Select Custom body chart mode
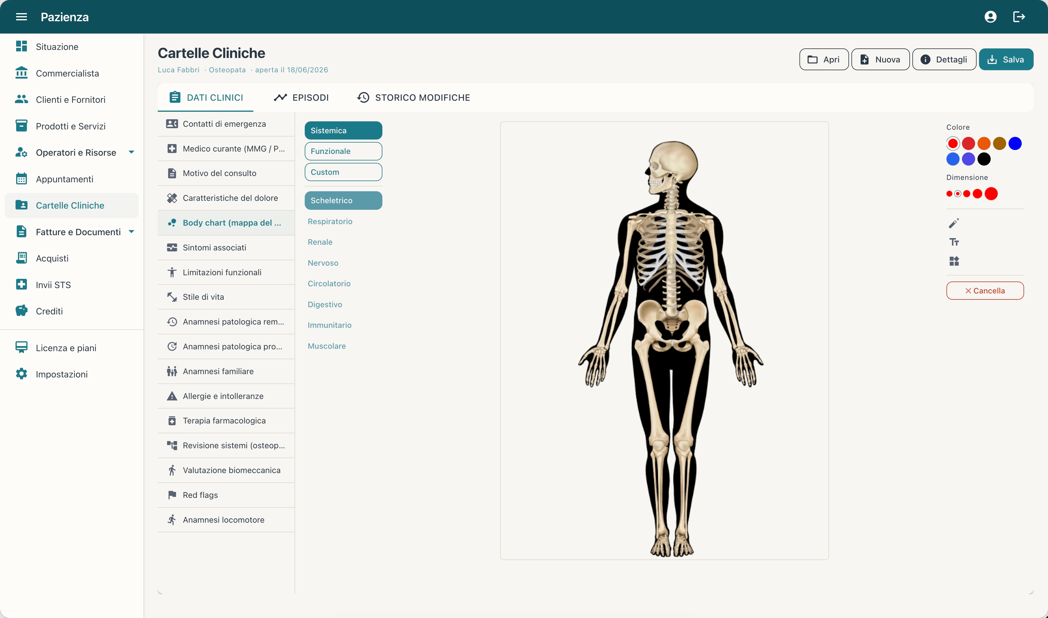 (343, 172)
